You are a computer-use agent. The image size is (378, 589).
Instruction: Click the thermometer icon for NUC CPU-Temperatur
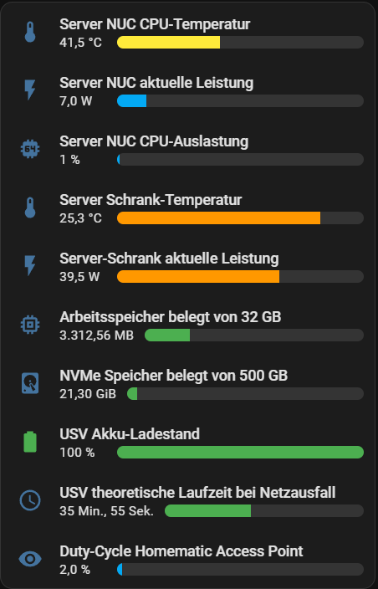[30, 33]
